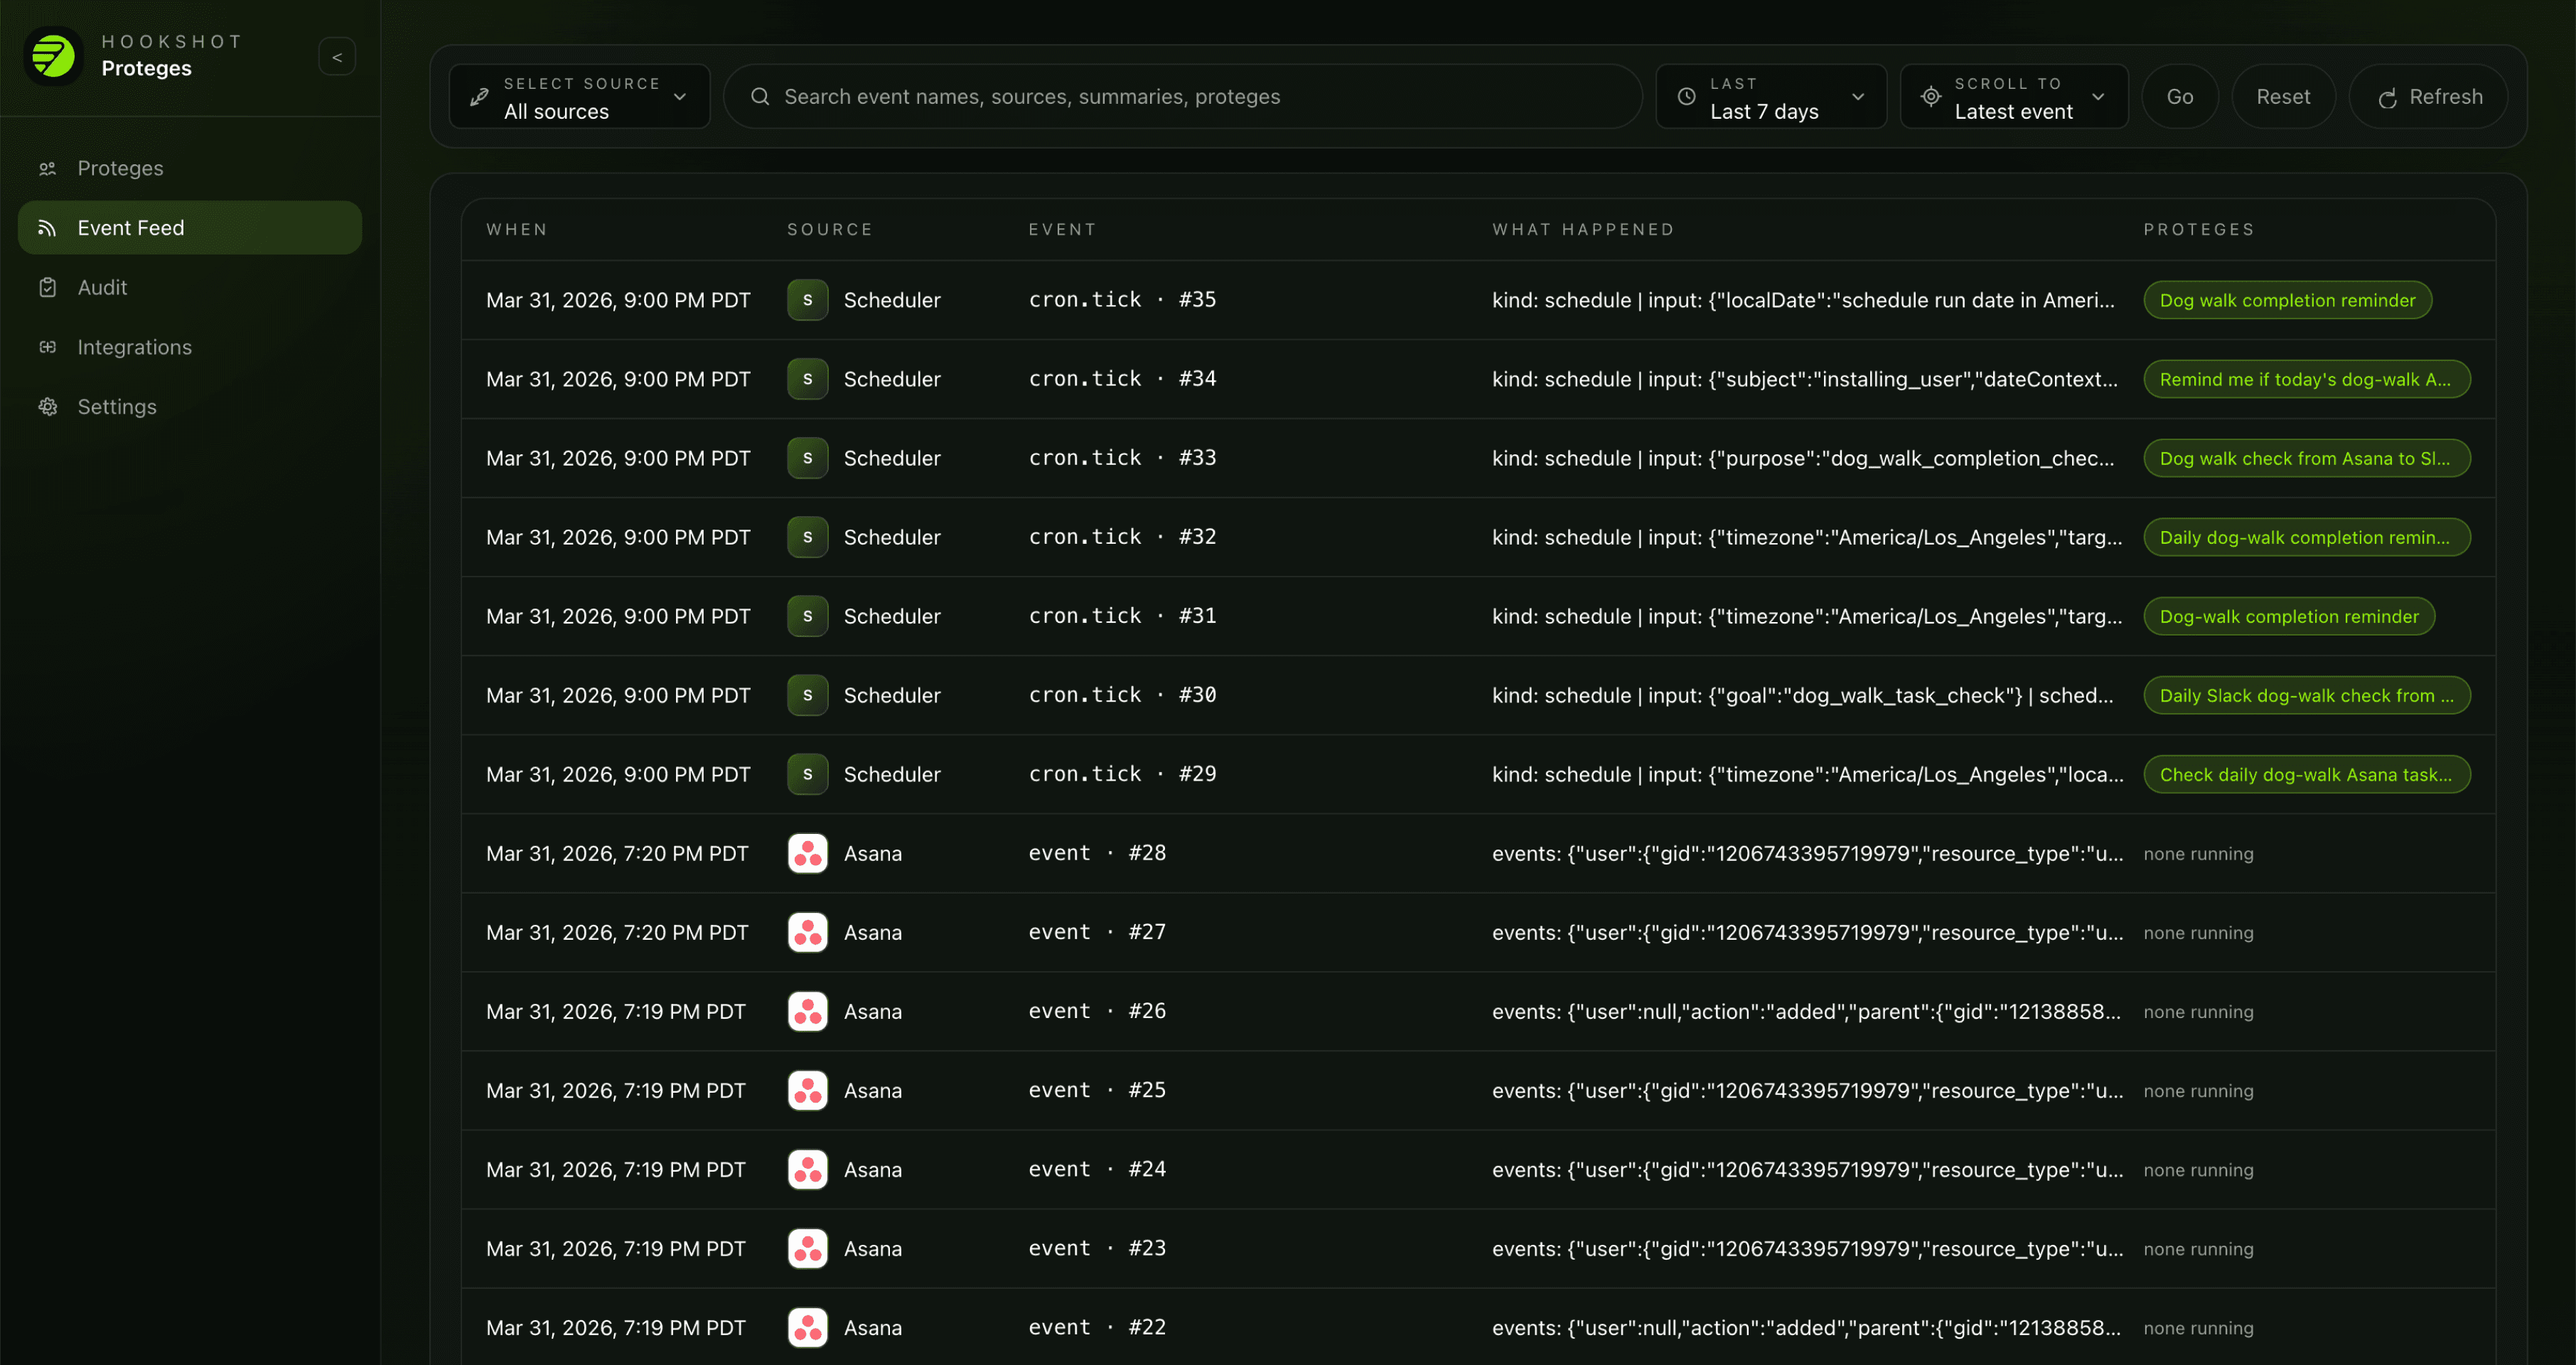Image resolution: width=2576 pixels, height=1365 pixels.
Task: Open the Scroll To Latest event dropdown
Action: (x=2013, y=97)
